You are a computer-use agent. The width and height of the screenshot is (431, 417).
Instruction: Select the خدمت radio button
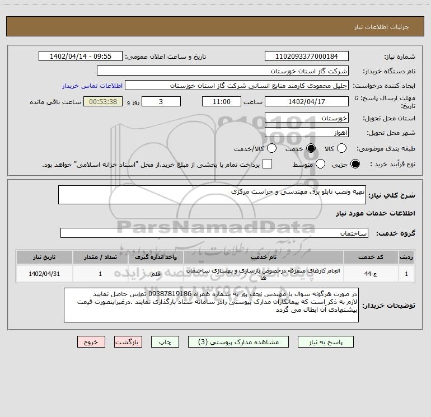click(311, 148)
